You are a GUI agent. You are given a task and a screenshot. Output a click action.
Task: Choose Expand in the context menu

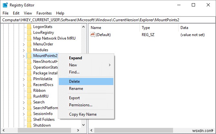coord(86,58)
